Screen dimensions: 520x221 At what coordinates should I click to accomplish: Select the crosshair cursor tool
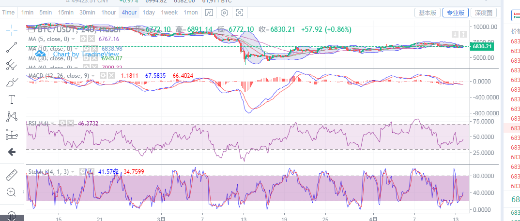(x=12, y=30)
